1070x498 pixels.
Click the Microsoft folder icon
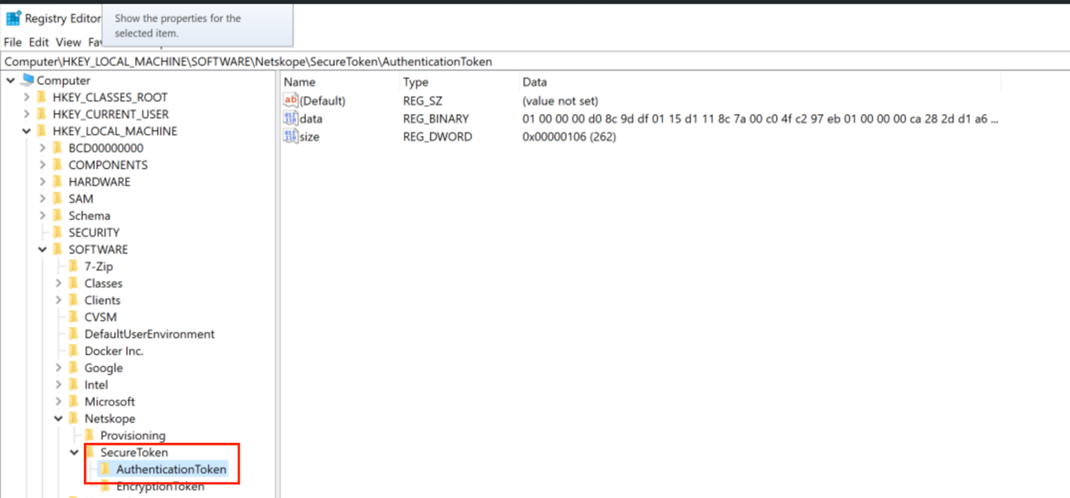click(x=74, y=402)
